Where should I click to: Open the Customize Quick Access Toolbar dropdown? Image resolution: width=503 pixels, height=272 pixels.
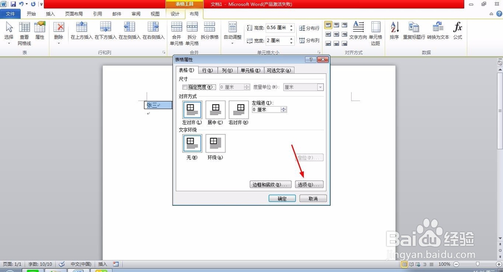point(41,5)
